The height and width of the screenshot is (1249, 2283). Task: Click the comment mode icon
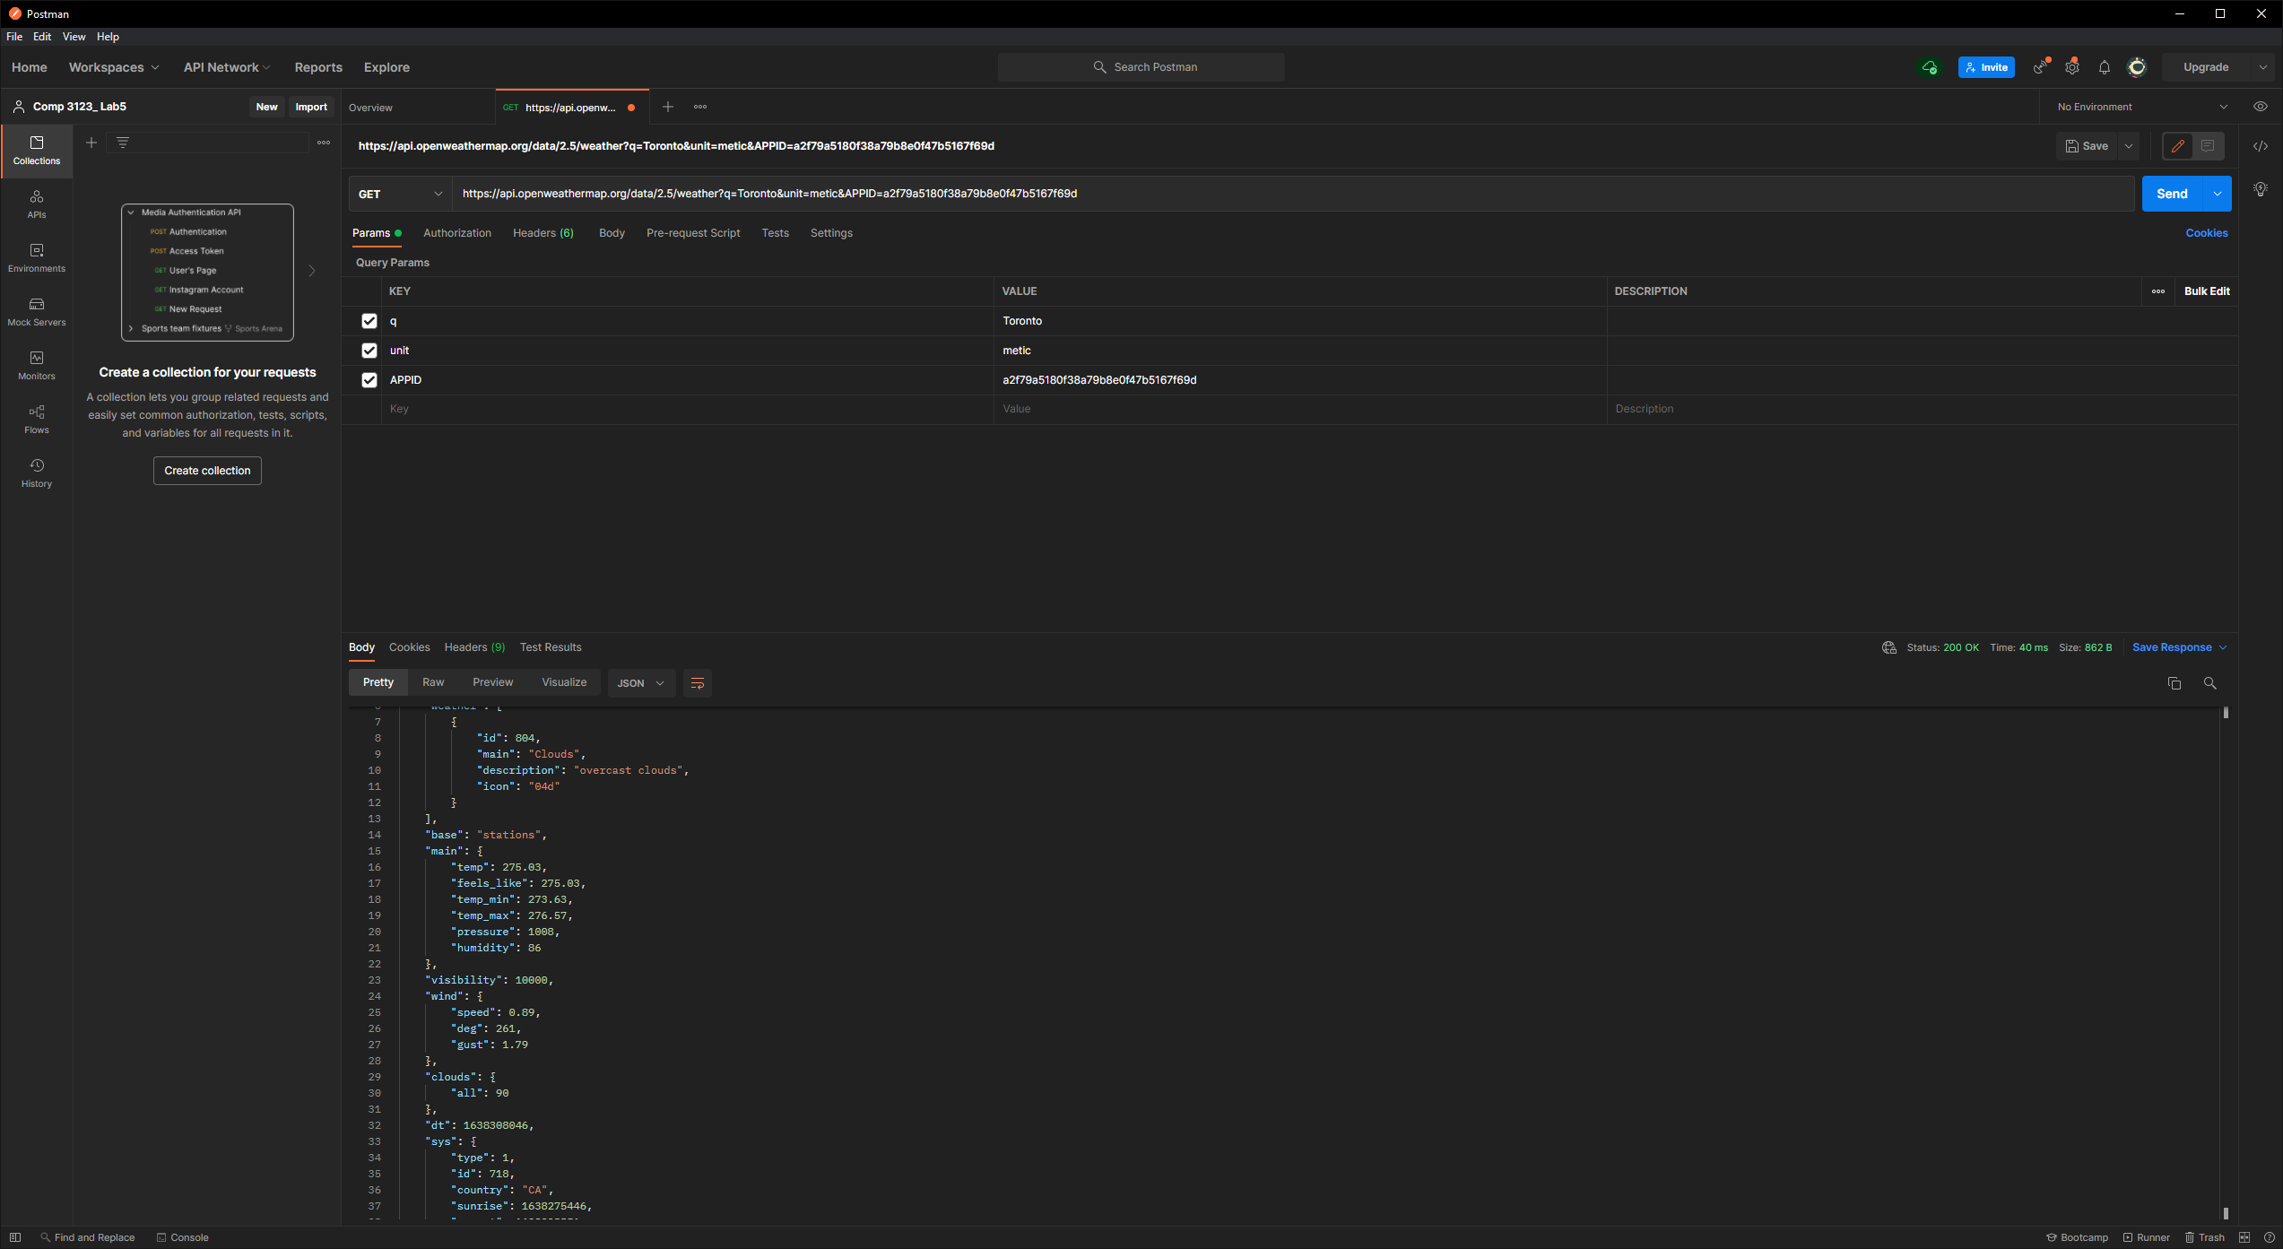click(x=2208, y=146)
